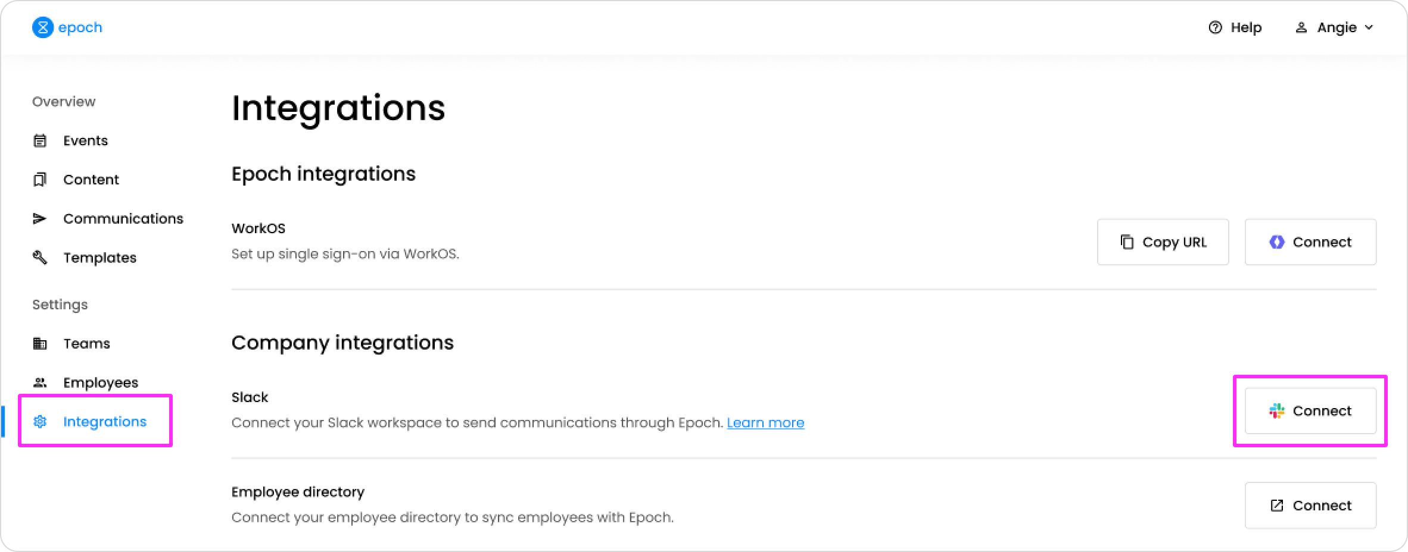The width and height of the screenshot is (1408, 552).
Task: Click the Events calendar icon
Action: (39, 140)
